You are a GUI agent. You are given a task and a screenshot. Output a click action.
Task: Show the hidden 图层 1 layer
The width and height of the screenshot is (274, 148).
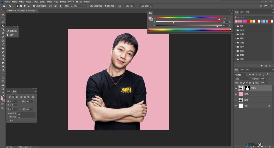235,100
